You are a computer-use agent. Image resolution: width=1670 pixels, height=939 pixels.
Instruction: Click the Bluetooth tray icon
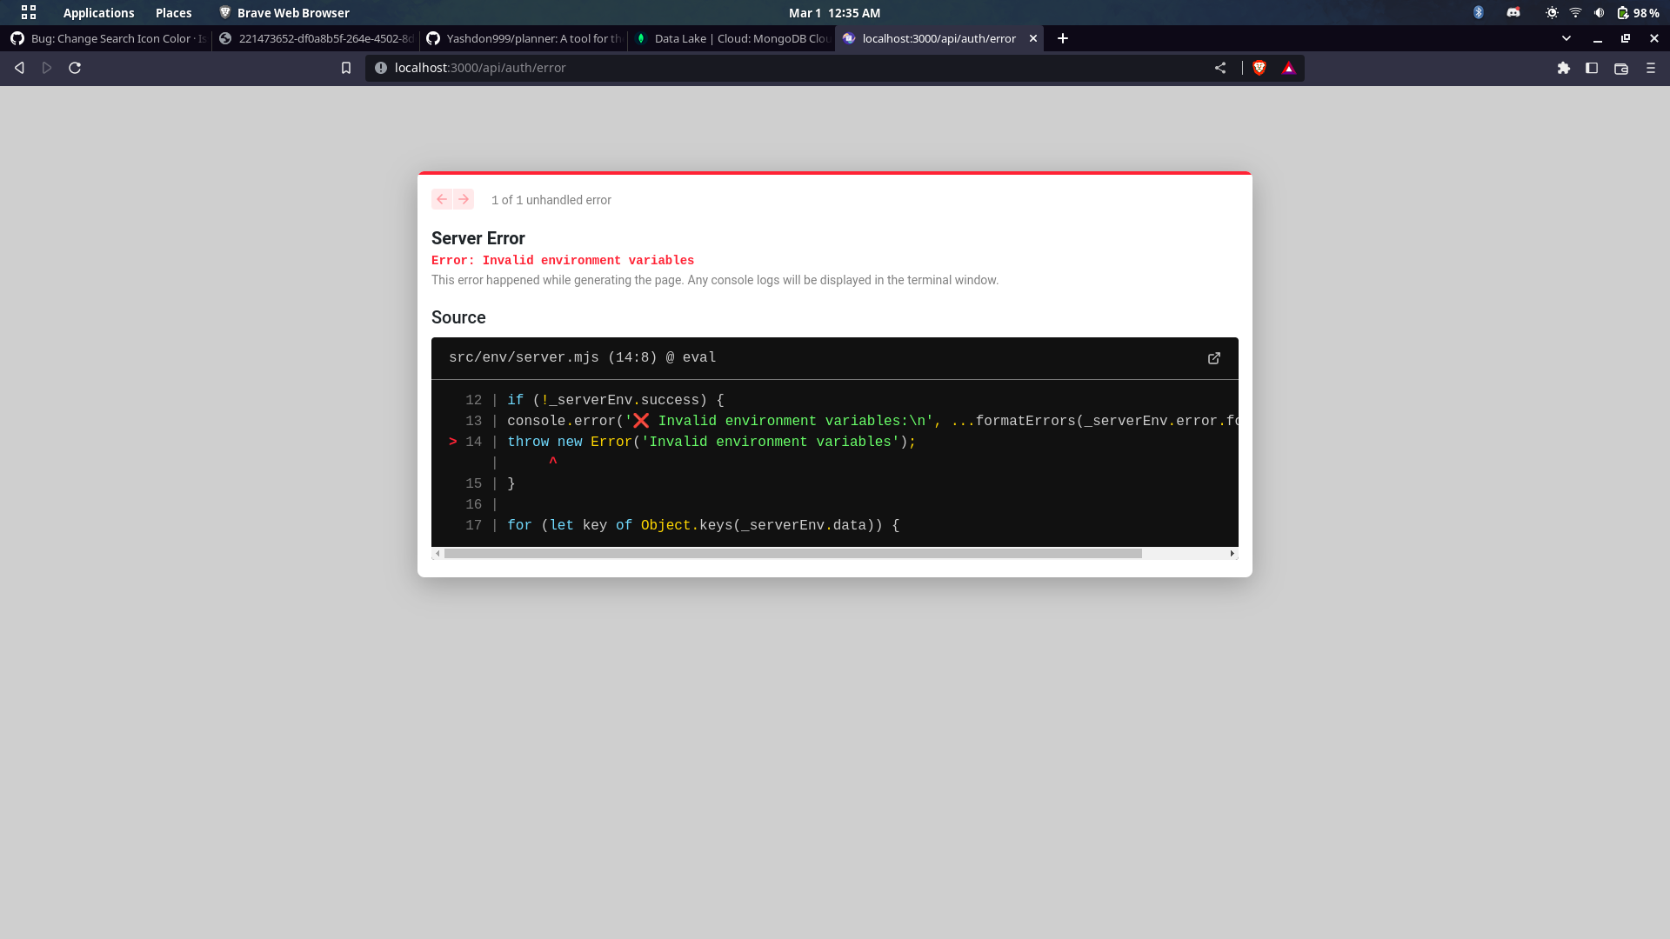click(1479, 12)
